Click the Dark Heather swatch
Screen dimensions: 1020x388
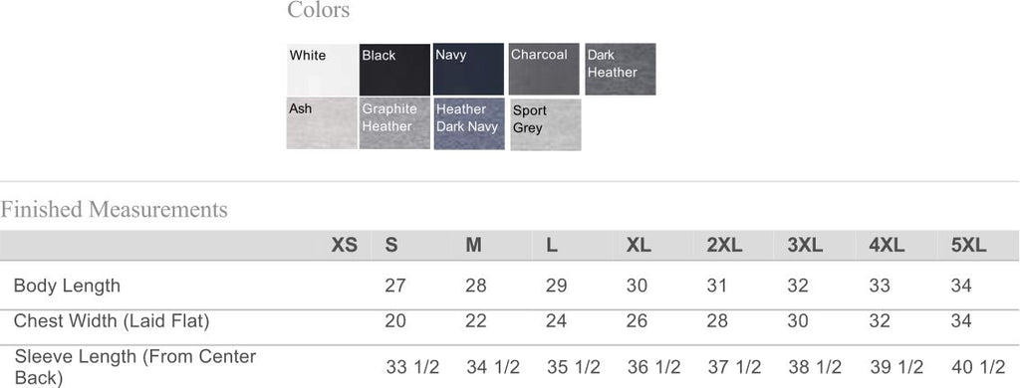(621, 70)
